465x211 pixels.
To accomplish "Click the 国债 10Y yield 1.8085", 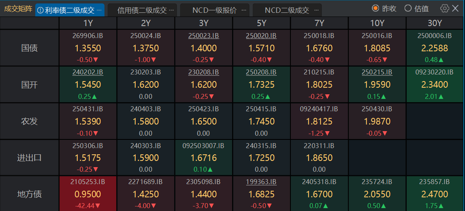I will click(377, 48).
